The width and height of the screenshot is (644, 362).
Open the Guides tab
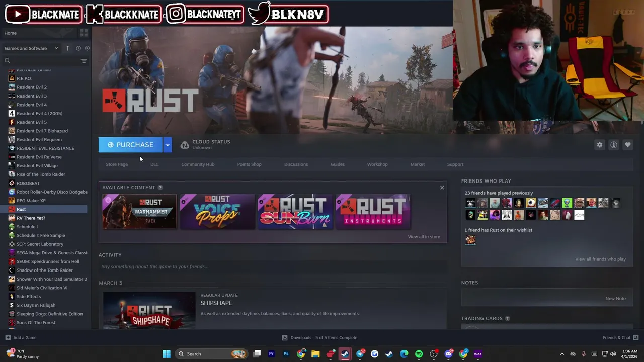click(338, 164)
